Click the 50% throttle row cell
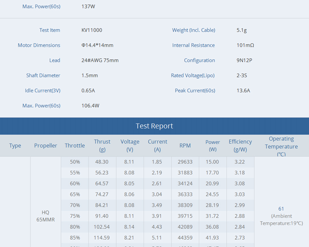309x247 pixels. tap(75, 162)
